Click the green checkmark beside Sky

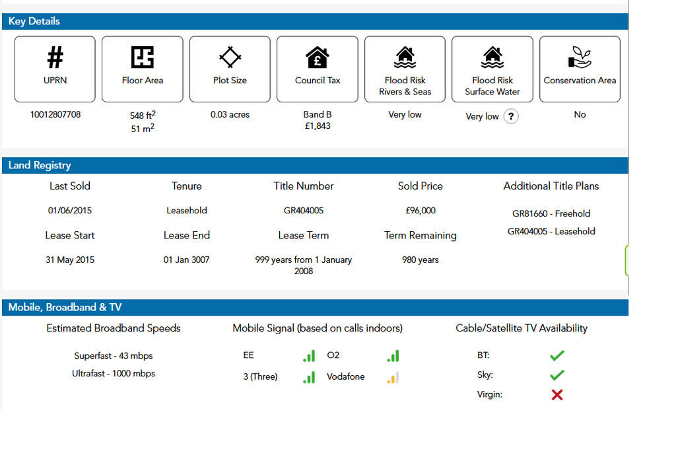tap(557, 375)
